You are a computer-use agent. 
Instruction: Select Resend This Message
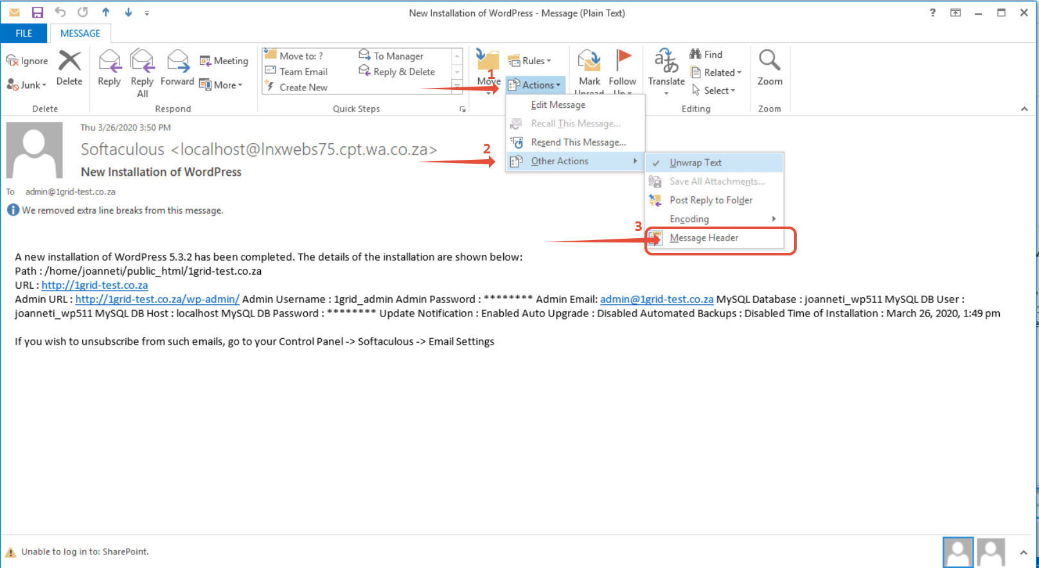tap(575, 142)
